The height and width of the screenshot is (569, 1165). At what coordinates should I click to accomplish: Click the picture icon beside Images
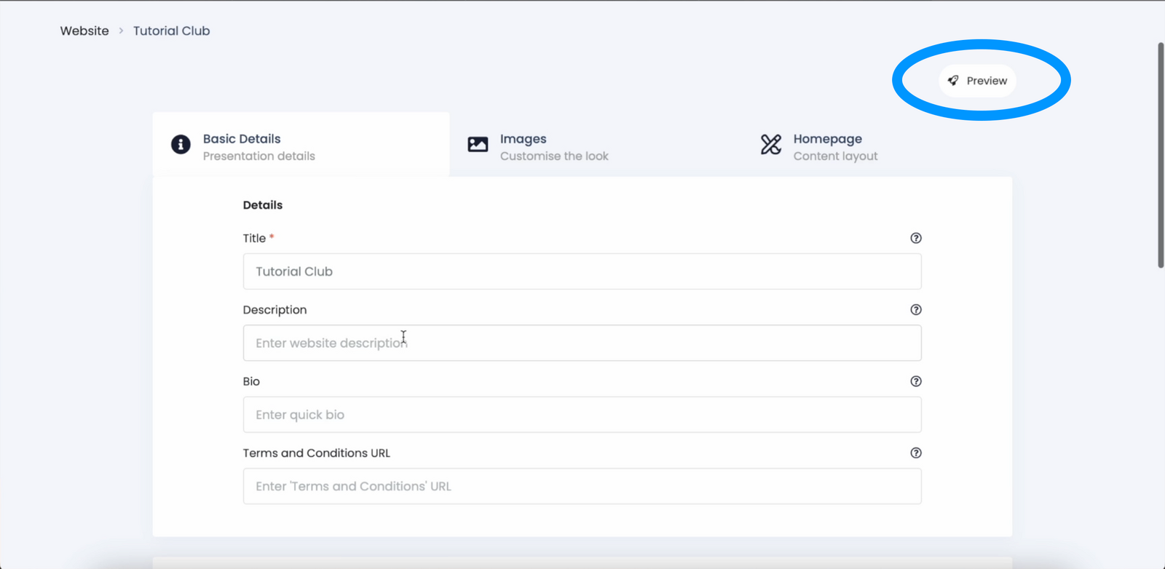[478, 144]
